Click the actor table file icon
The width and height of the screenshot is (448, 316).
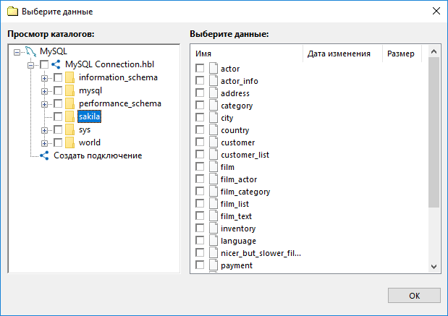(214, 69)
